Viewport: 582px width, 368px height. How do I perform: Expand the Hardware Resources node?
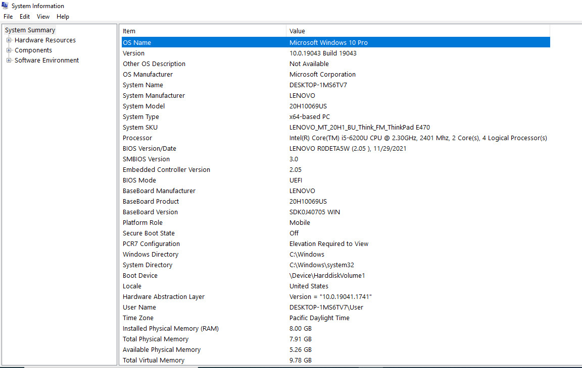tap(9, 40)
